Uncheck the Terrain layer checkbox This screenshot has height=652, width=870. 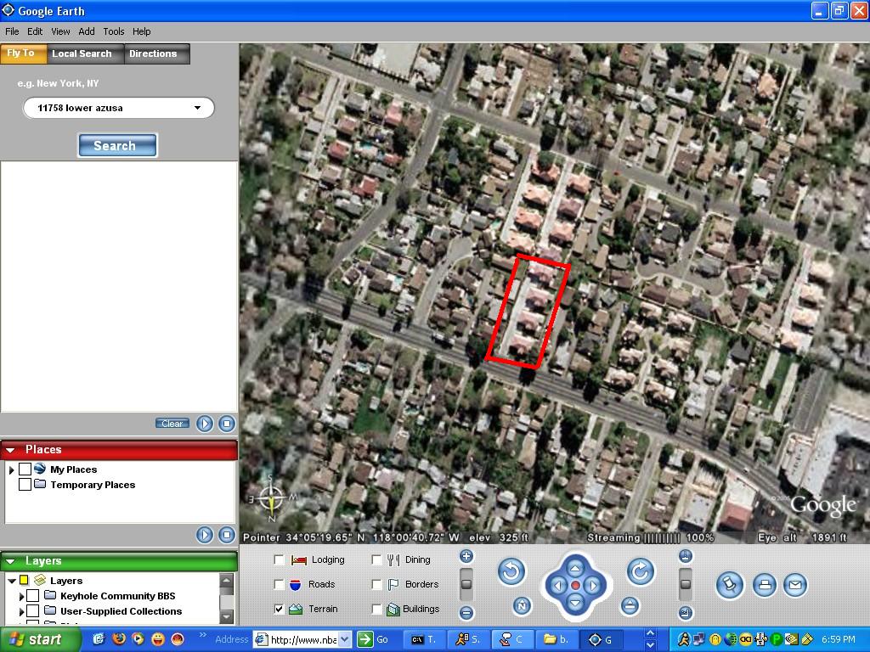click(280, 609)
